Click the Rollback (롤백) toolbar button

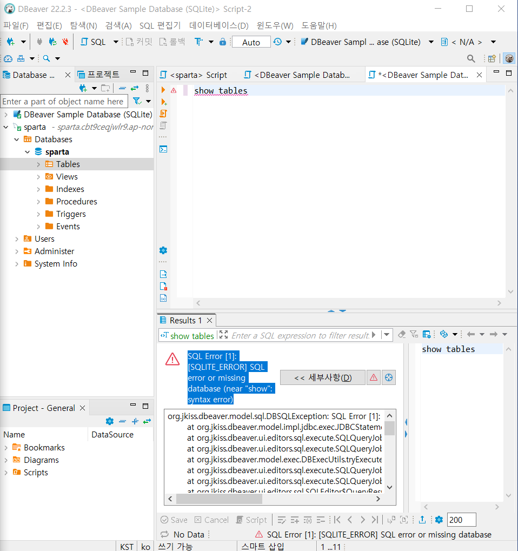pos(172,42)
